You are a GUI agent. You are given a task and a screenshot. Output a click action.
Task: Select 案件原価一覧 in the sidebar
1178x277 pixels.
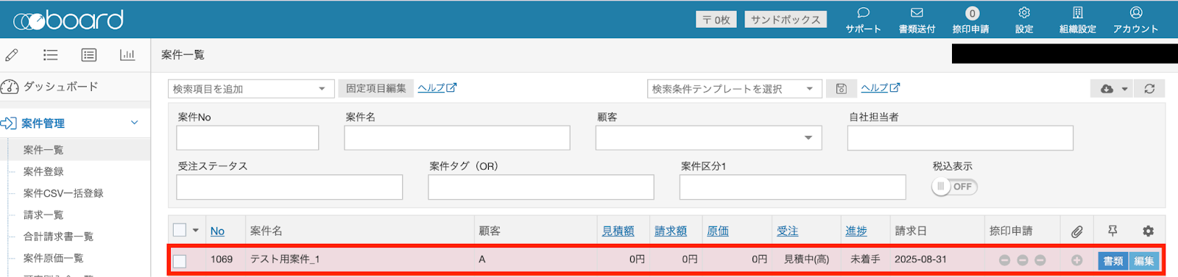[53, 258]
